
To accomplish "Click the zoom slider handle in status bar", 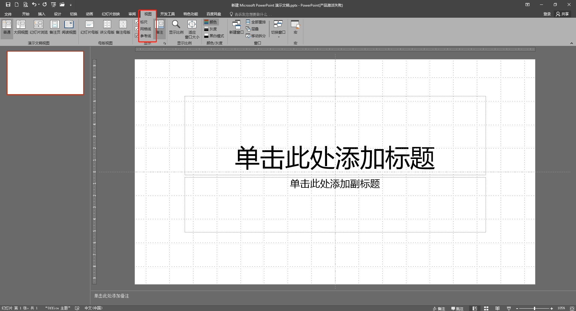I will click(535, 308).
